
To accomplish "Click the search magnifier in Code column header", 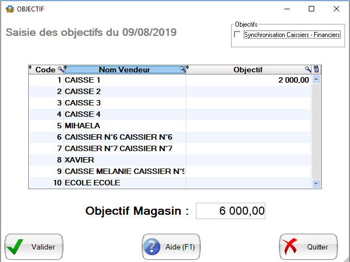I will tap(60, 70).
